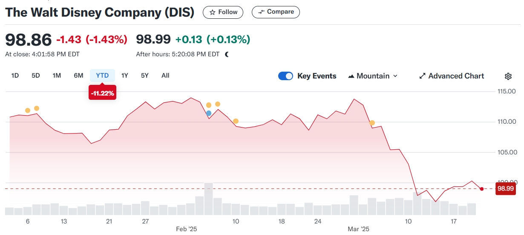
Task: Click the -11.22% YTD change badge
Action: pos(102,93)
